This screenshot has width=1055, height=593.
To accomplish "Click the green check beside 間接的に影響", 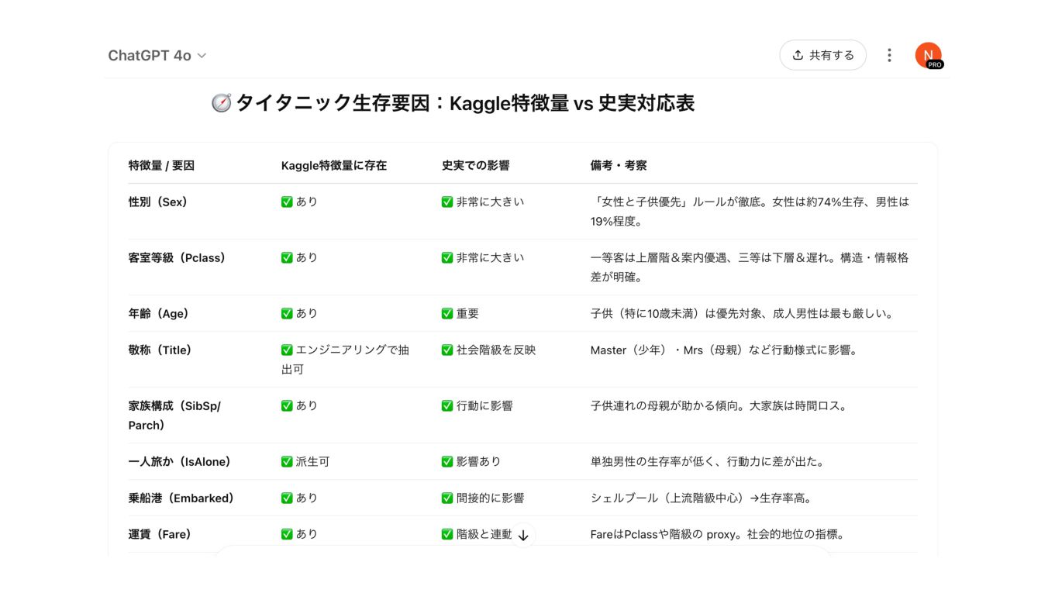I will tap(447, 498).
